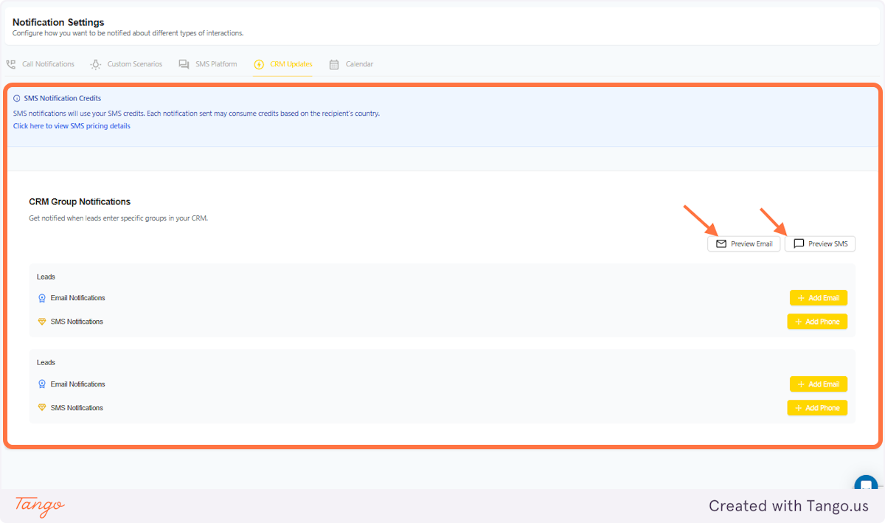Click Add Email for the first Leads group
The width and height of the screenshot is (885, 523).
pyautogui.click(x=818, y=297)
